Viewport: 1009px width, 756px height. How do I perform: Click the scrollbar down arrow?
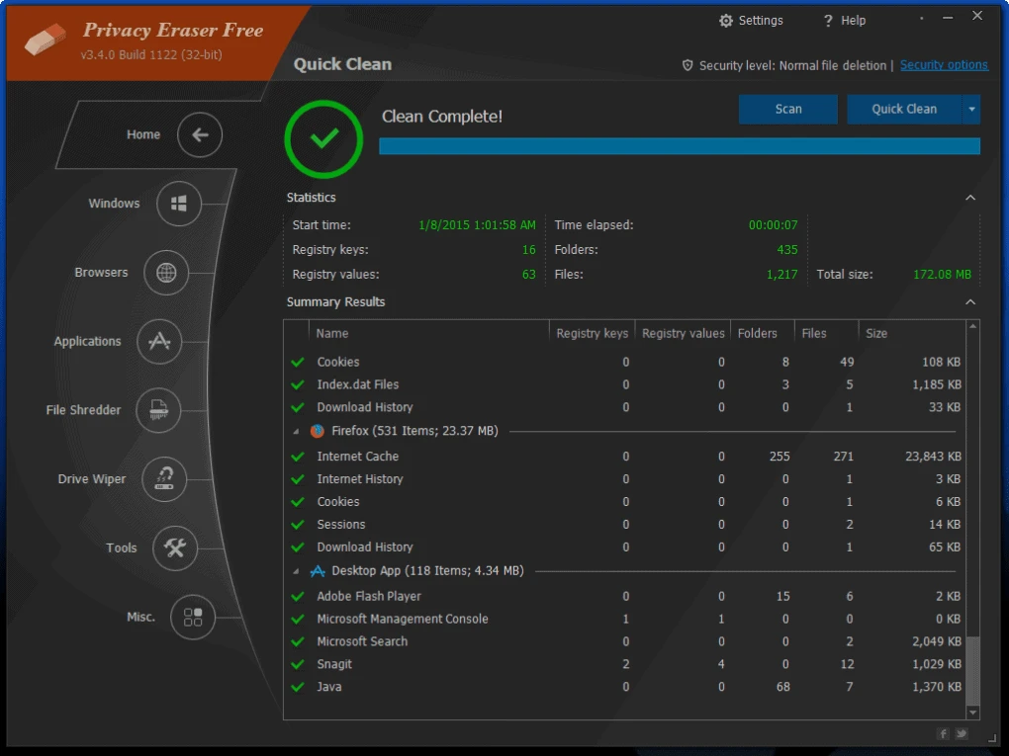[973, 713]
